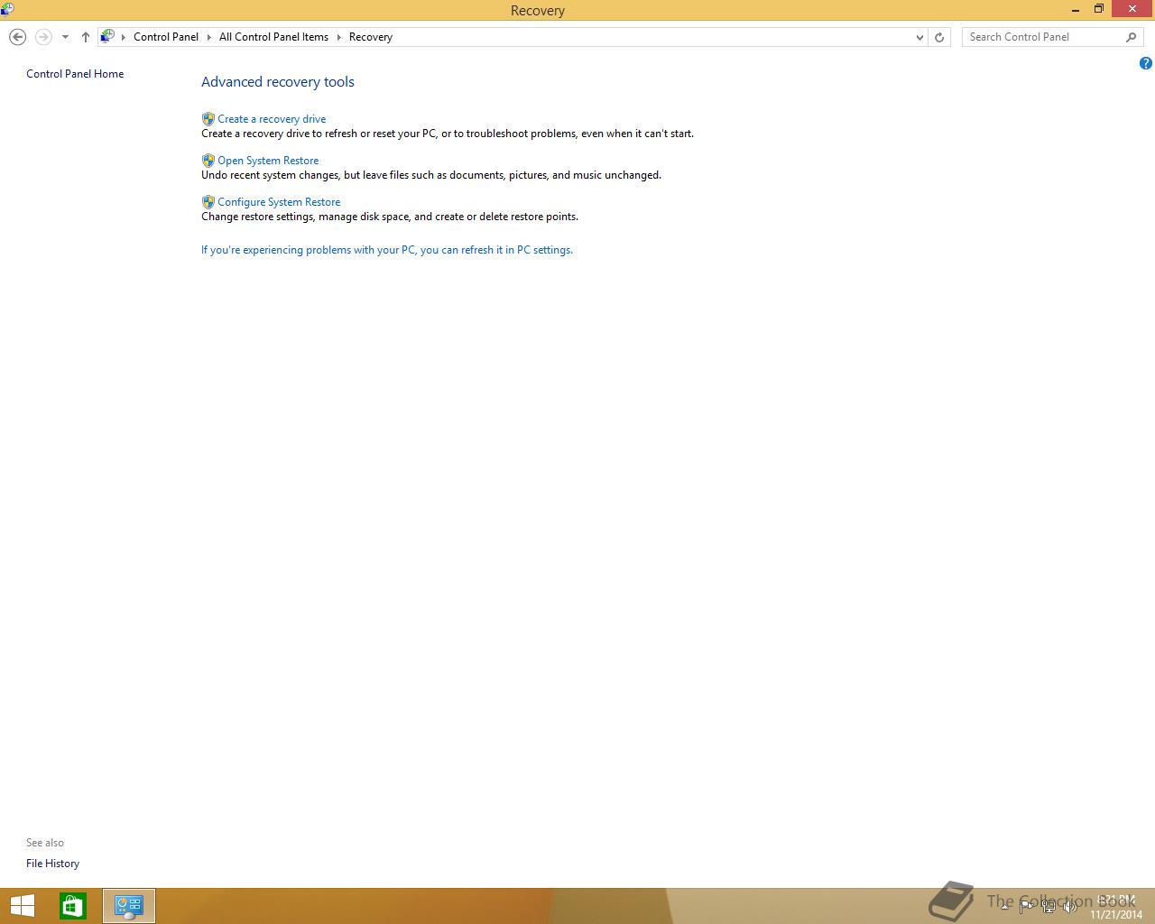Click the Control Panel taskbar icon
Image resolution: width=1155 pixels, height=924 pixels.
129,906
